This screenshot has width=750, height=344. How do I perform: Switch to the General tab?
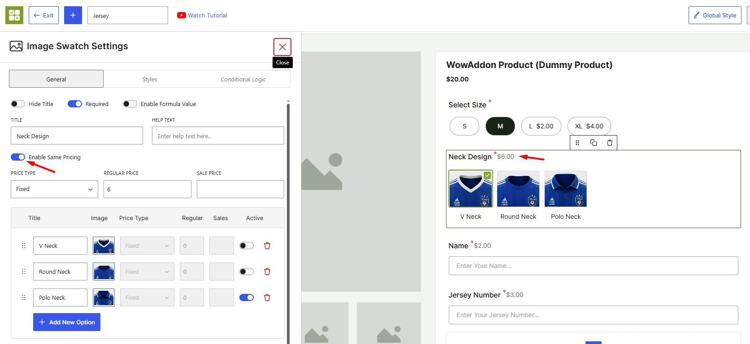click(x=56, y=79)
